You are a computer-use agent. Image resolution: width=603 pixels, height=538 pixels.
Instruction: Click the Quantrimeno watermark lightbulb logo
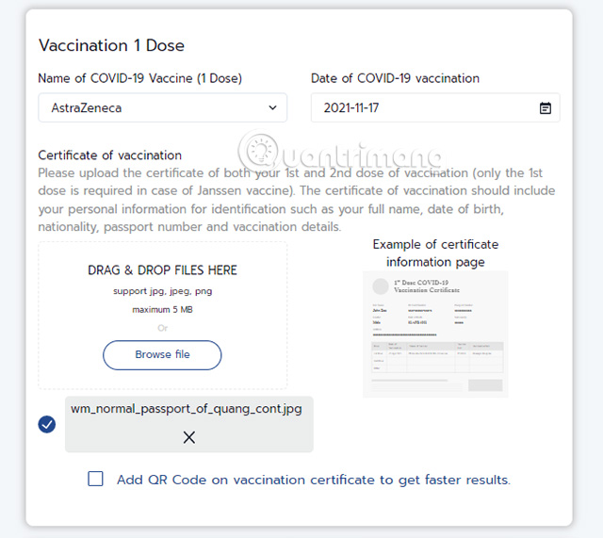click(258, 152)
